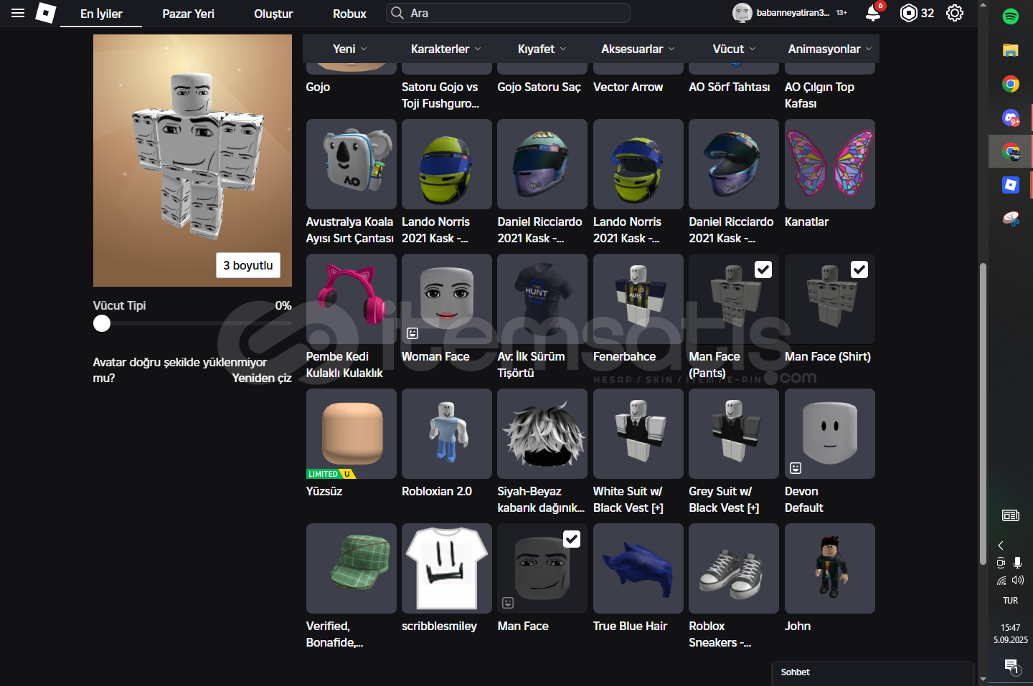The height and width of the screenshot is (686, 1033).
Task: Select the scribblesmiley shirt item
Action: [447, 568]
